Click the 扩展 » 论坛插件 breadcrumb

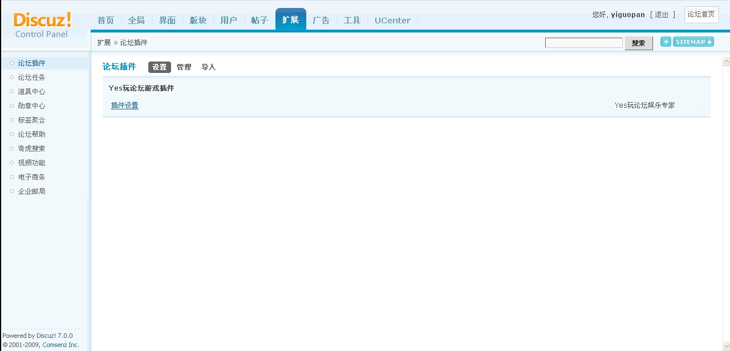pos(122,43)
